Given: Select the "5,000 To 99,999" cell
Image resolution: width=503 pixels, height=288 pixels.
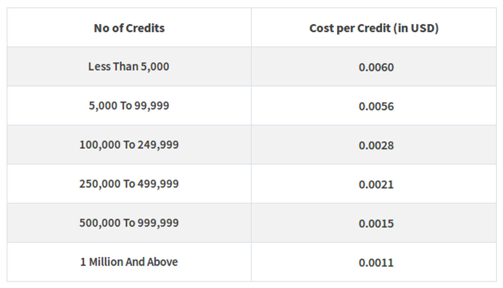Looking at the screenshot, I should [129, 106].
